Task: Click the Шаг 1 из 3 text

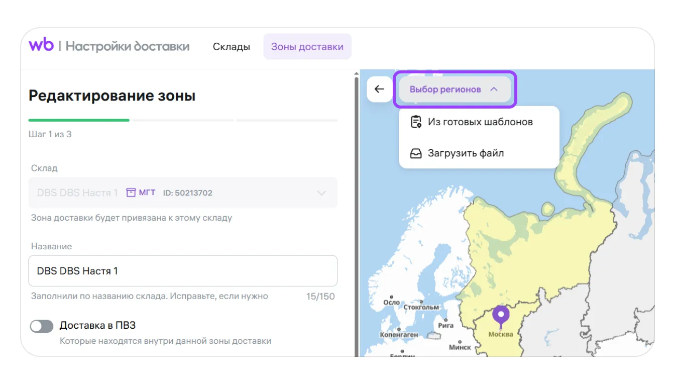Action: tap(50, 135)
